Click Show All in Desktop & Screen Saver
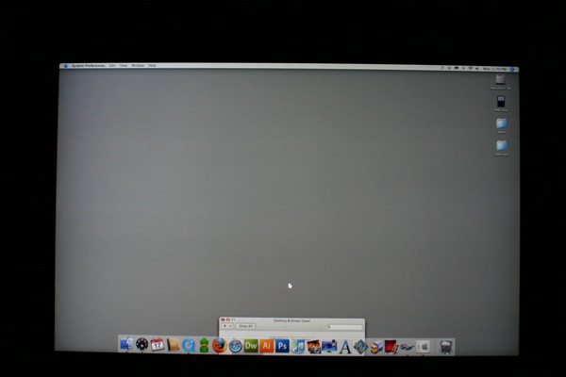Image resolution: width=566 pixels, height=377 pixels. pyautogui.click(x=246, y=326)
